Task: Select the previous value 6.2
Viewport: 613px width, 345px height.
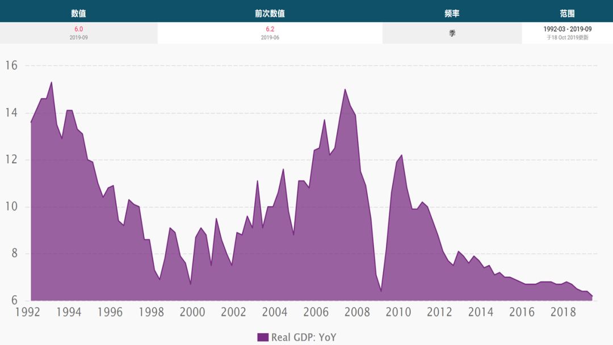Action: pyautogui.click(x=270, y=29)
